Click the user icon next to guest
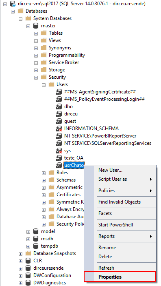 click(59, 121)
